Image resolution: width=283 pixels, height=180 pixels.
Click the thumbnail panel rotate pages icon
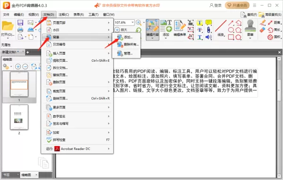pos(34,66)
